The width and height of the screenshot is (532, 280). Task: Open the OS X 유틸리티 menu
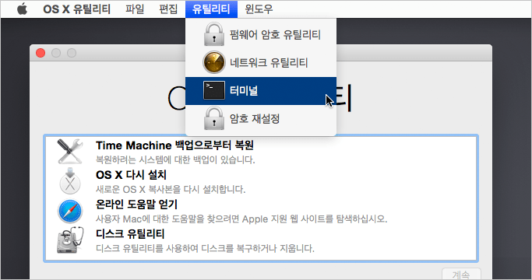(76, 9)
